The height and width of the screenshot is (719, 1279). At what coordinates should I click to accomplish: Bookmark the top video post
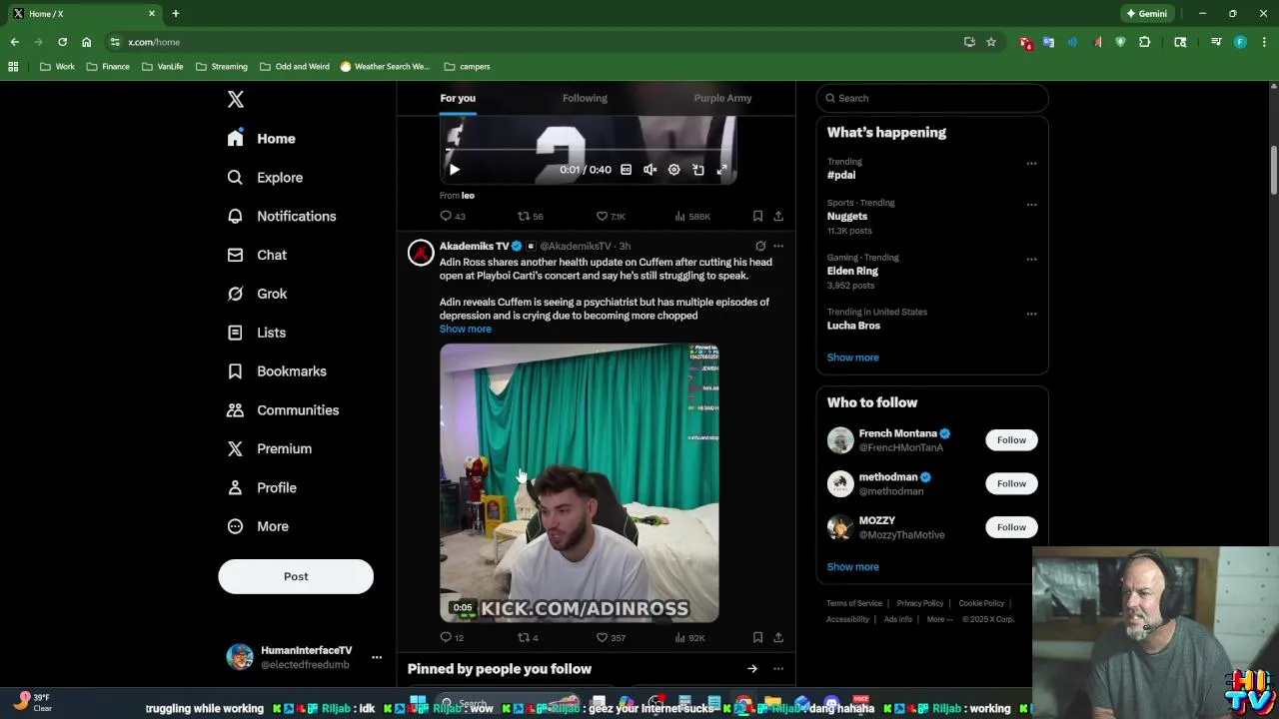coord(757,216)
